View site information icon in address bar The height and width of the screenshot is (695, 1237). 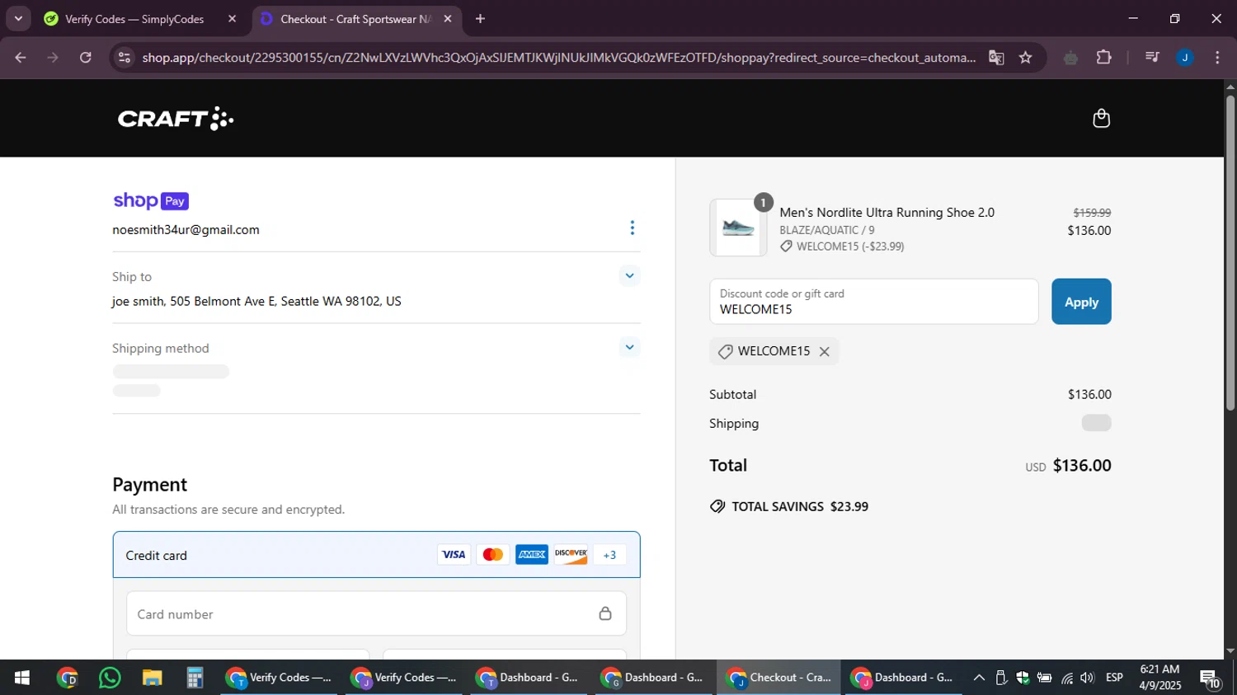click(x=125, y=58)
